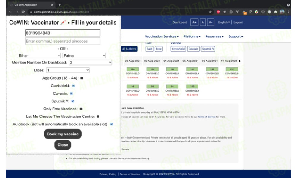
Task: Reset font size with the A button
Action: click(x=203, y=22)
